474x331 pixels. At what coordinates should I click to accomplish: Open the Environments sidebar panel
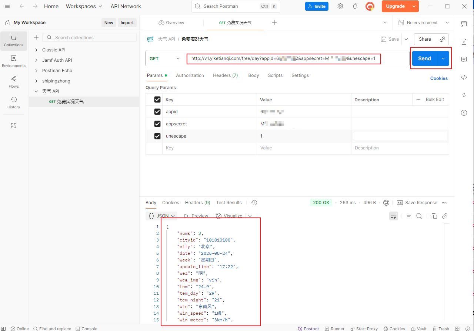click(x=14, y=61)
